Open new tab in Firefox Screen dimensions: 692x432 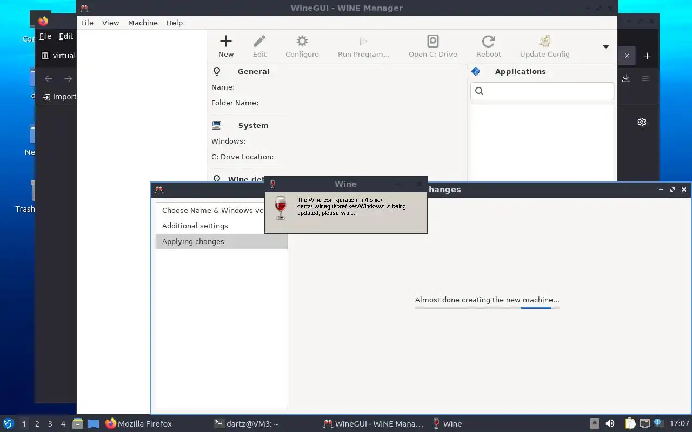[647, 56]
